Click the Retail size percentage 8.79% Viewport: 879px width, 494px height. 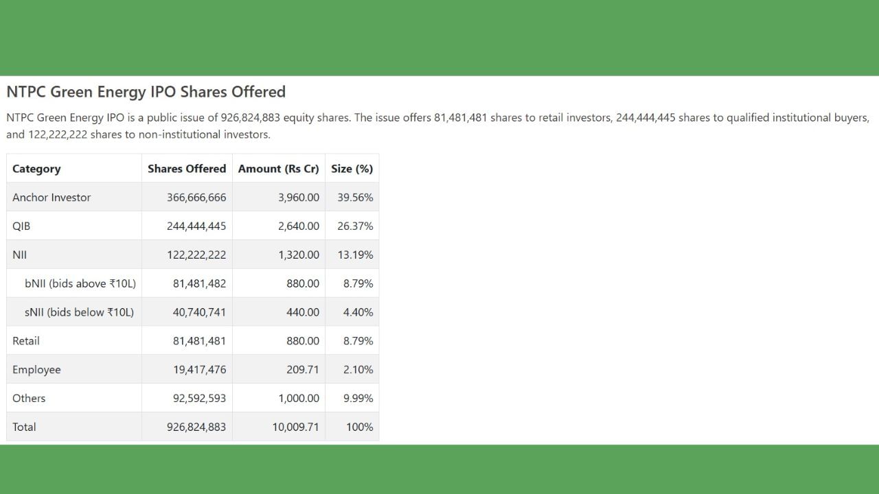coord(358,341)
